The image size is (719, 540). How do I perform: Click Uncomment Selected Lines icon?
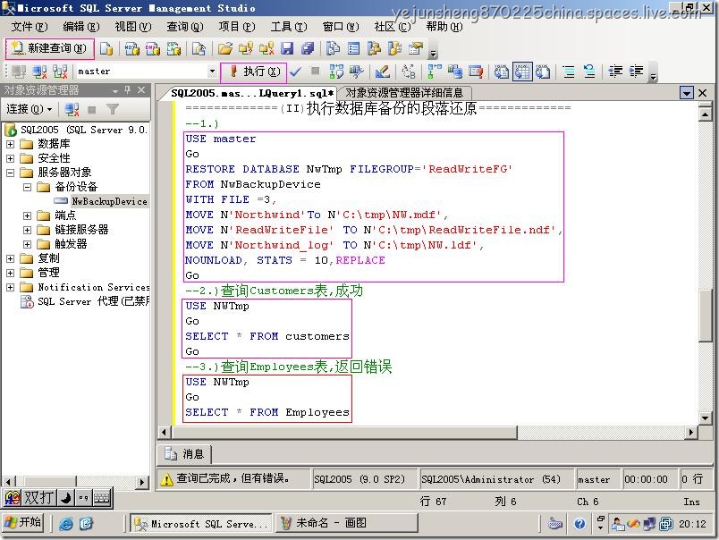pyautogui.click(x=589, y=72)
